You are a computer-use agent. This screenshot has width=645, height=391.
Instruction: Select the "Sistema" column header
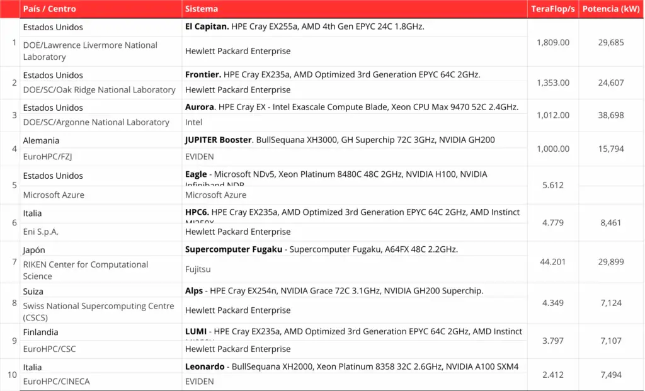click(202, 9)
